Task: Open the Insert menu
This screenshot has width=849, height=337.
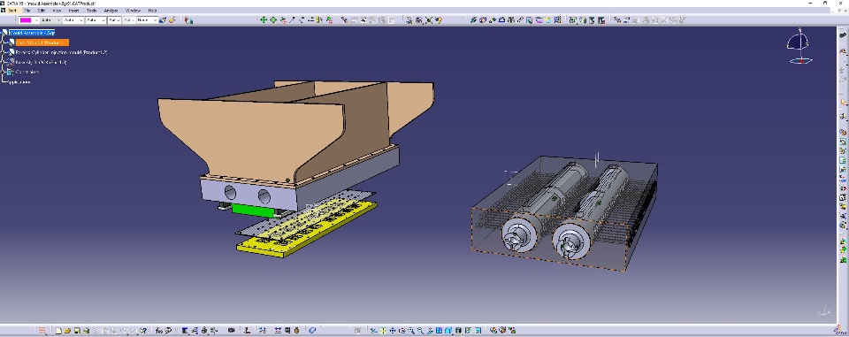Action: [x=73, y=11]
